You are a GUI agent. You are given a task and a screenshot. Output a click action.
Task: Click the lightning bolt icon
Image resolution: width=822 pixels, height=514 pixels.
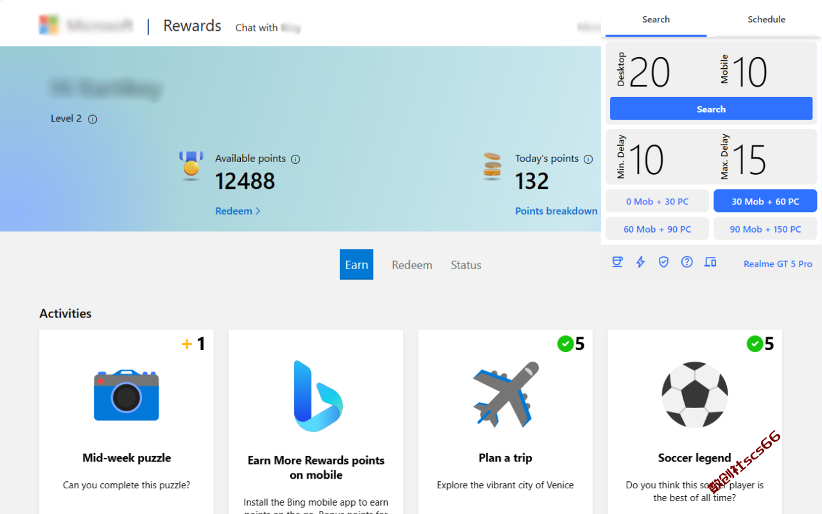click(x=640, y=261)
